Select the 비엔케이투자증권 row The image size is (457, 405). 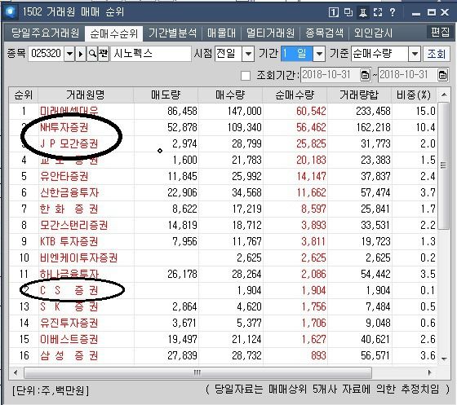[223, 258]
